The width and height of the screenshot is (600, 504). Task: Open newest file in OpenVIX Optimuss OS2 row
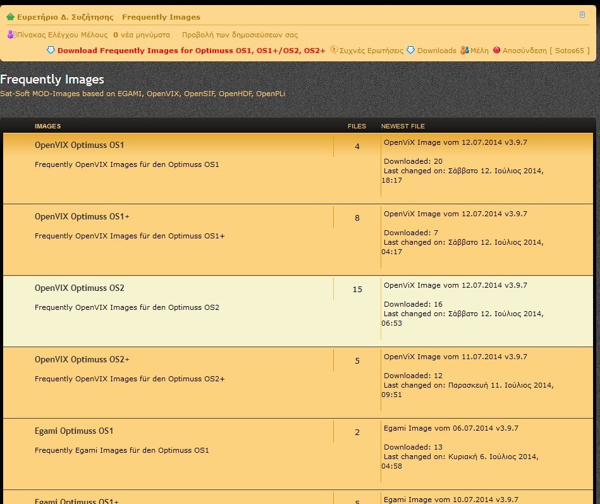455,285
